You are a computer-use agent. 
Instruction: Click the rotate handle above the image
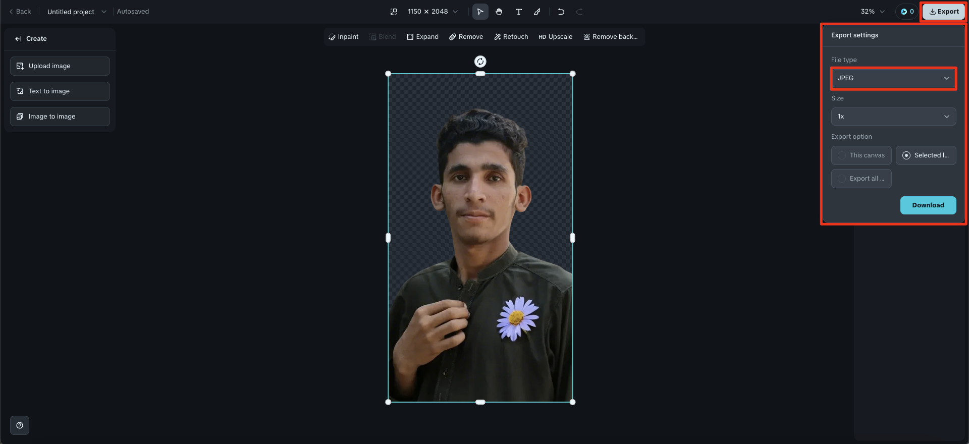click(480, 62)
